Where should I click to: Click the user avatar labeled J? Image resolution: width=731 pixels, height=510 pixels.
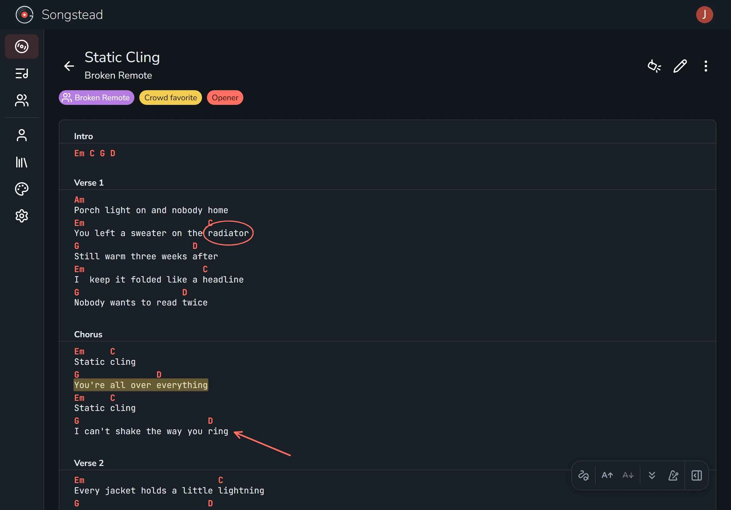tap(704, 15)
